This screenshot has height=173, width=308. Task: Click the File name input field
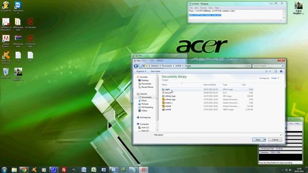221,135
